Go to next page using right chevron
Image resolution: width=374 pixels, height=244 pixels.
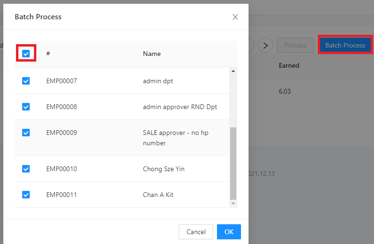click(266, 45)
